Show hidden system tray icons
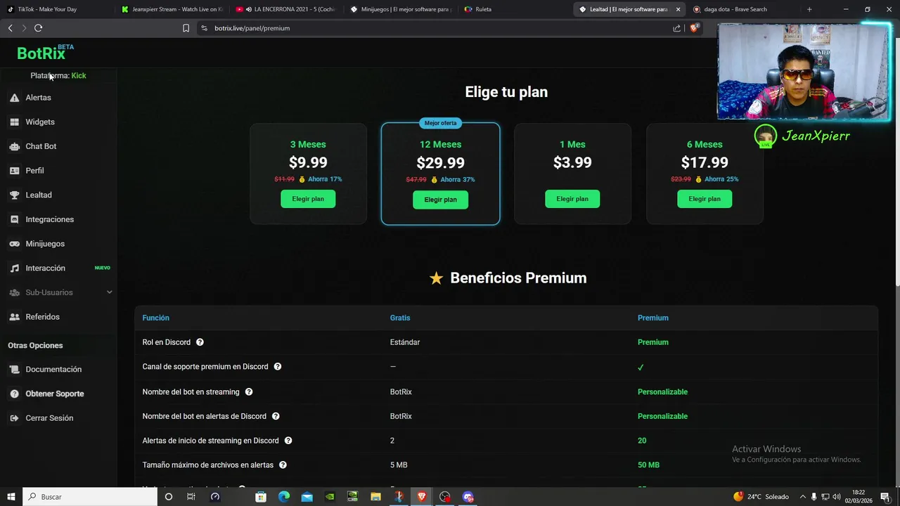900x506 pixels. point(802,497)
